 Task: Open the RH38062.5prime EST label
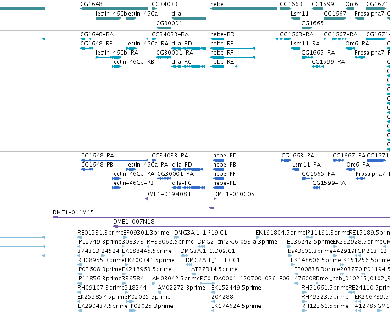[x=170, y=242]
